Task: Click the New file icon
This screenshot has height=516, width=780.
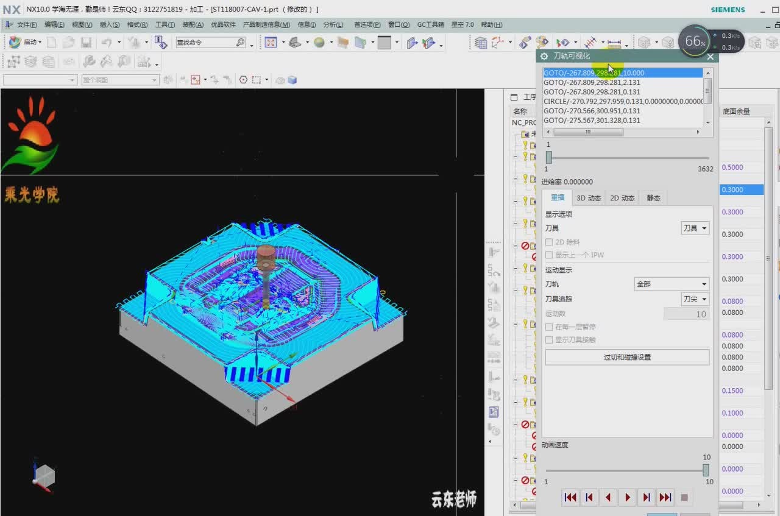Action: [x=52, y=42]
